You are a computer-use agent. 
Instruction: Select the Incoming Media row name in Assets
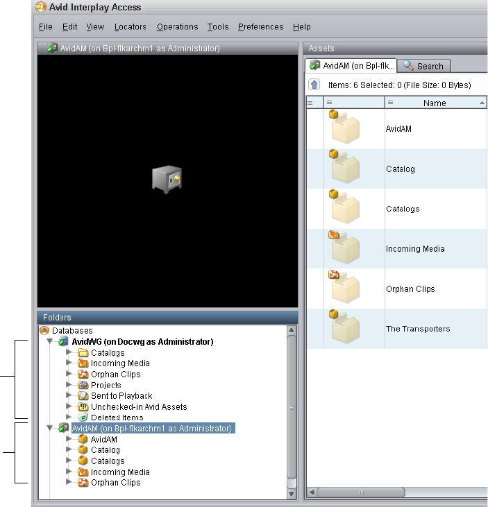[415, 249]
